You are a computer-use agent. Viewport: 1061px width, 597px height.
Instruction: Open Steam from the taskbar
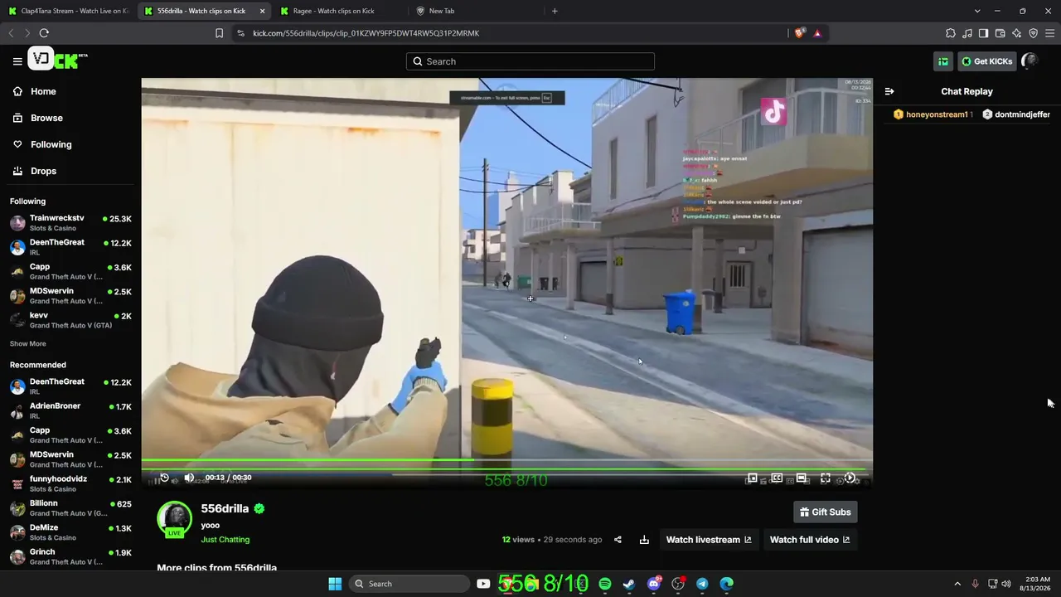(629, 584)
